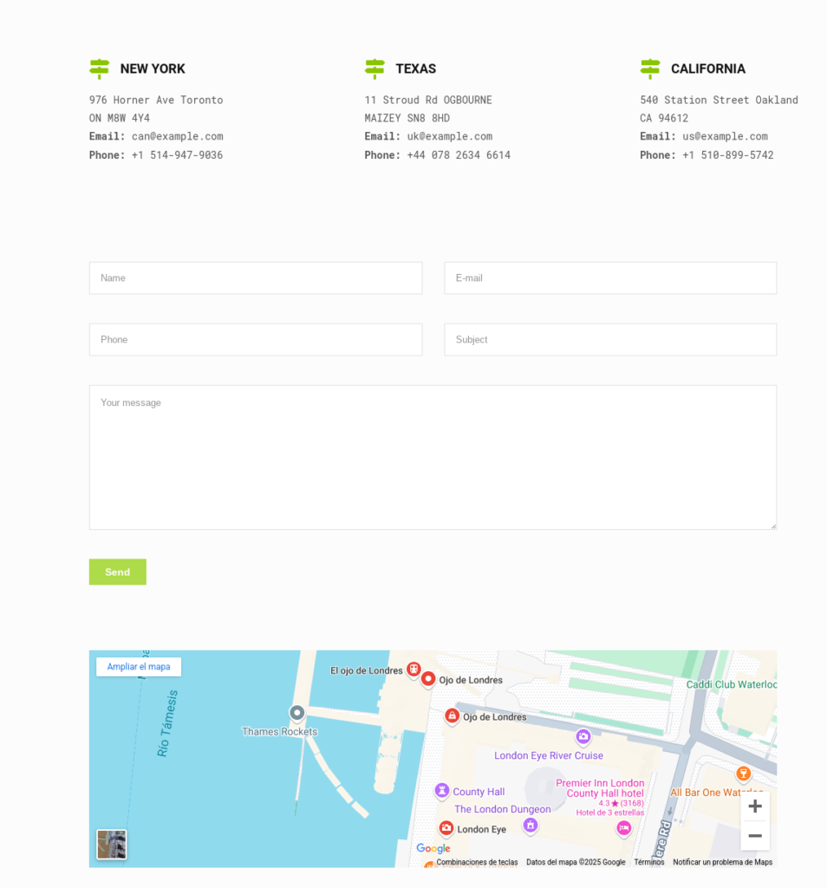Image resolution: width=827 pixels, height=888 pixels.
Task: Click the Premier Inn London County Hall label
Action: [600, 788]
